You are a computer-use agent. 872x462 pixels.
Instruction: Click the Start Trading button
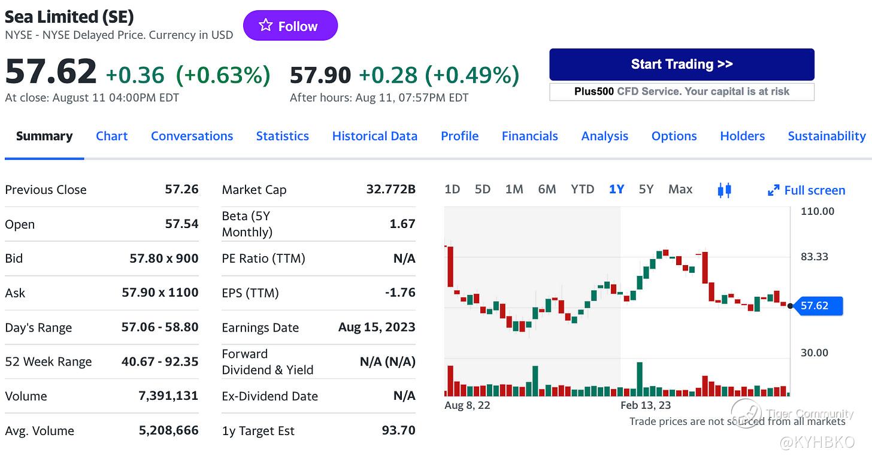click(x=682, y=64)
